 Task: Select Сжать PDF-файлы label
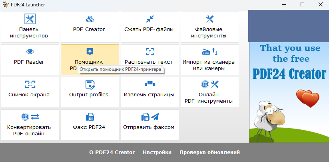pos(149,29)
